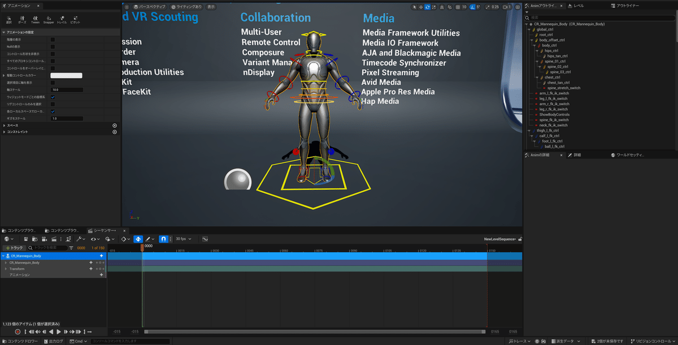The height and width of the screenshot is (345, 678).
Task: Open the keyframe diamond options dropdown
Action: click(125, 239)
